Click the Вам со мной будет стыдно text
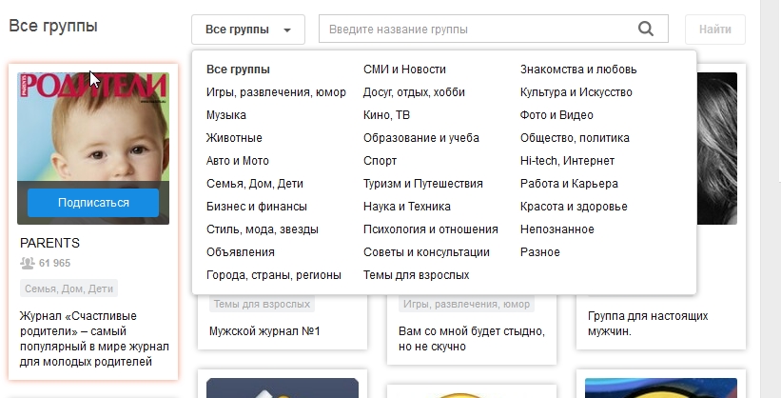Screen dimensions: 781x398 pyautogui.click(x=471, y=339)
